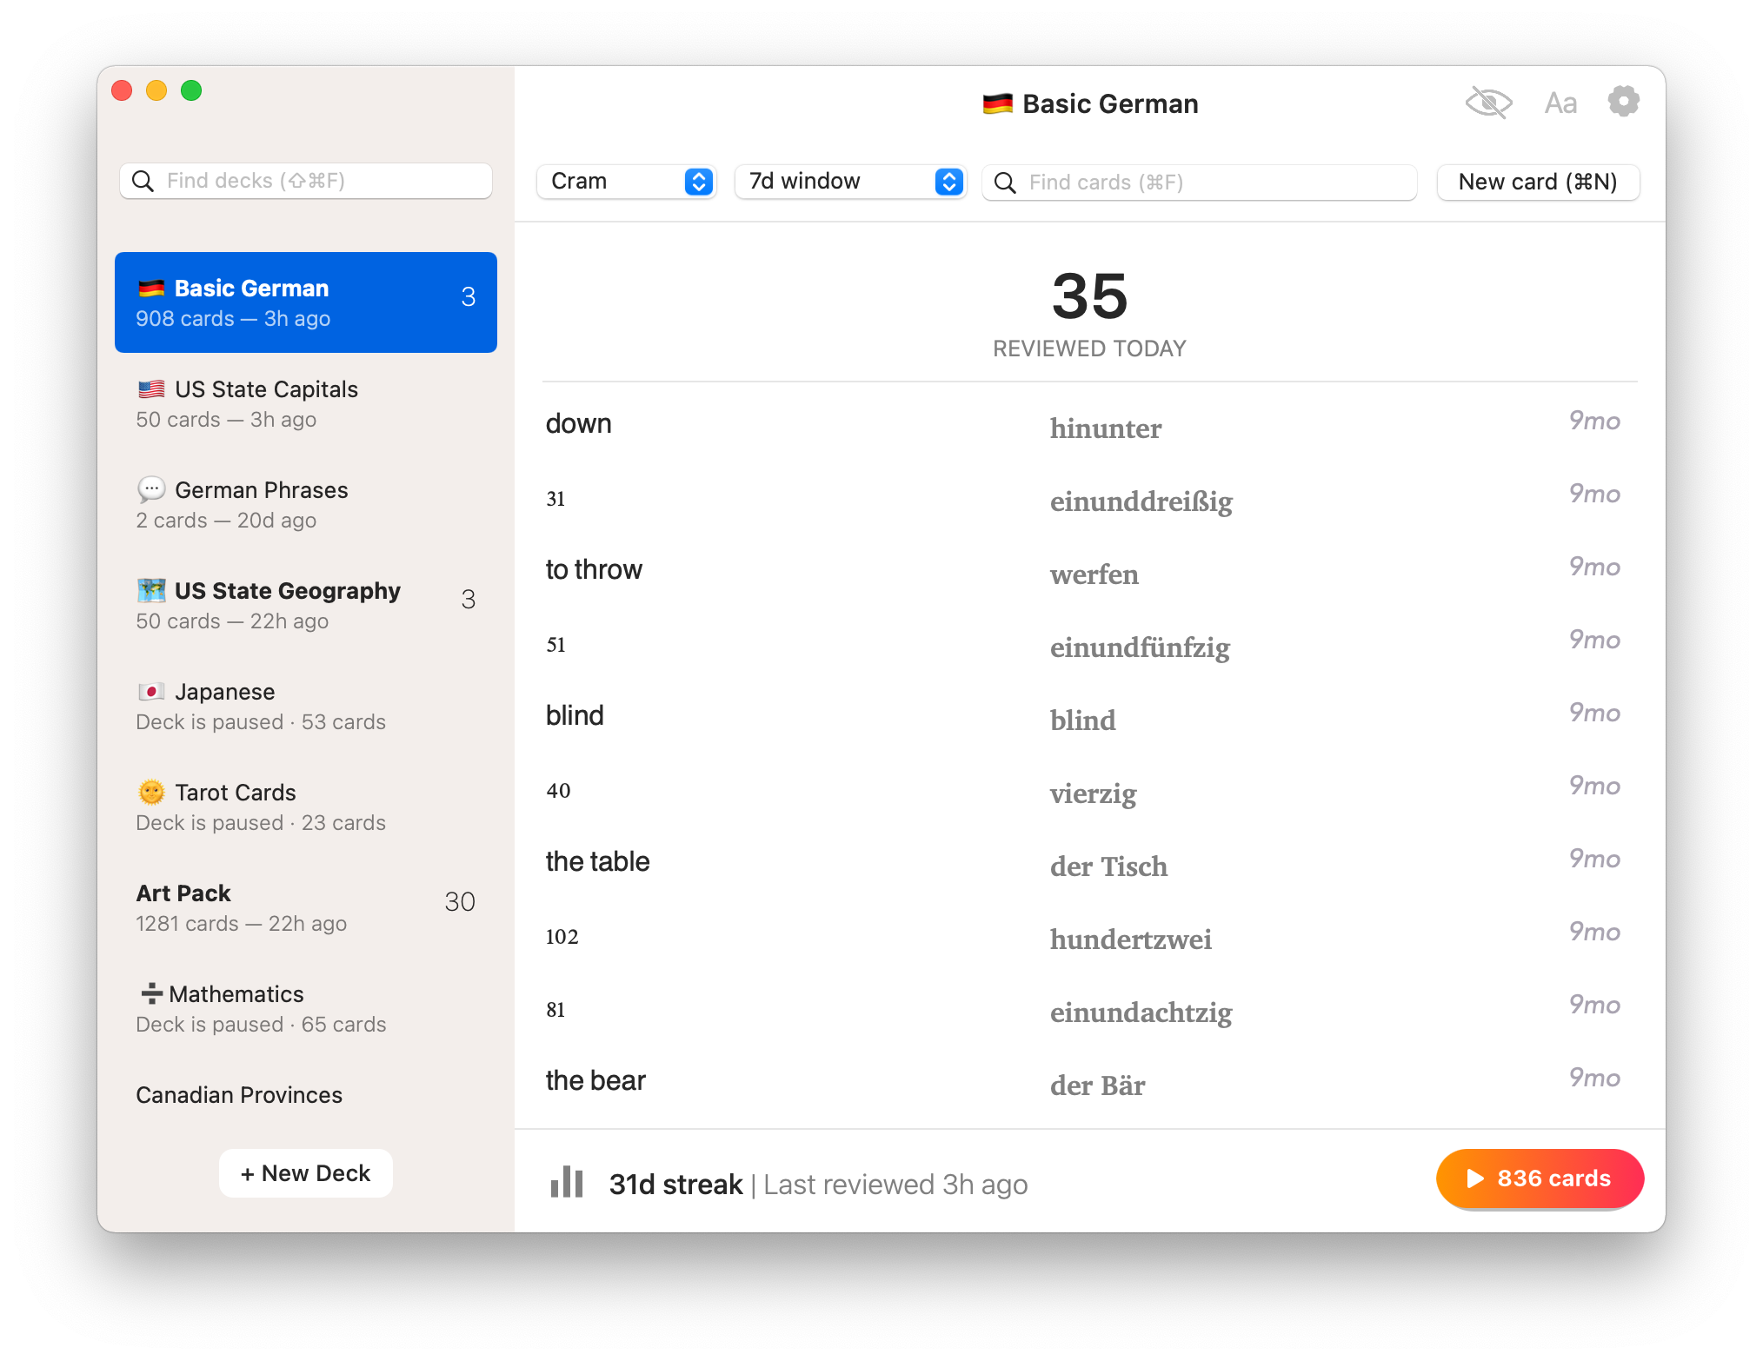Open the card 'down'
The width and height of the screenshot is (1763, 1361).
click(x=579, y=424)
